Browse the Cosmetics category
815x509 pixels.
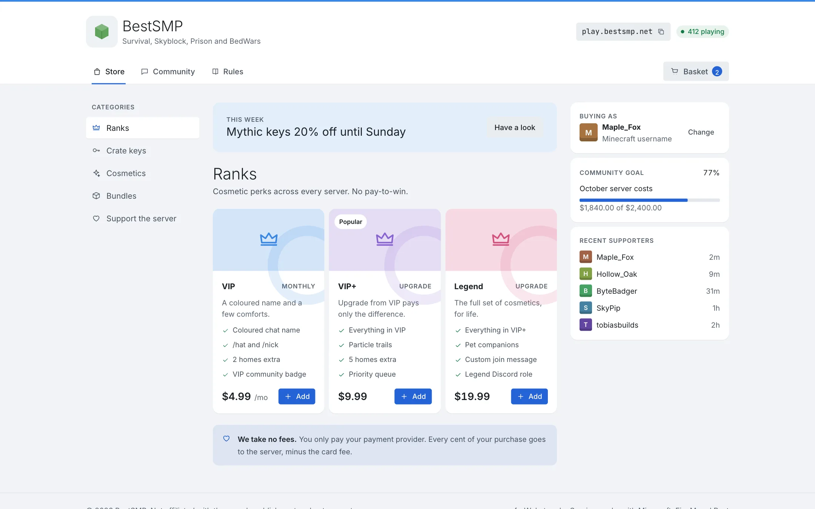tap(143, 173)
